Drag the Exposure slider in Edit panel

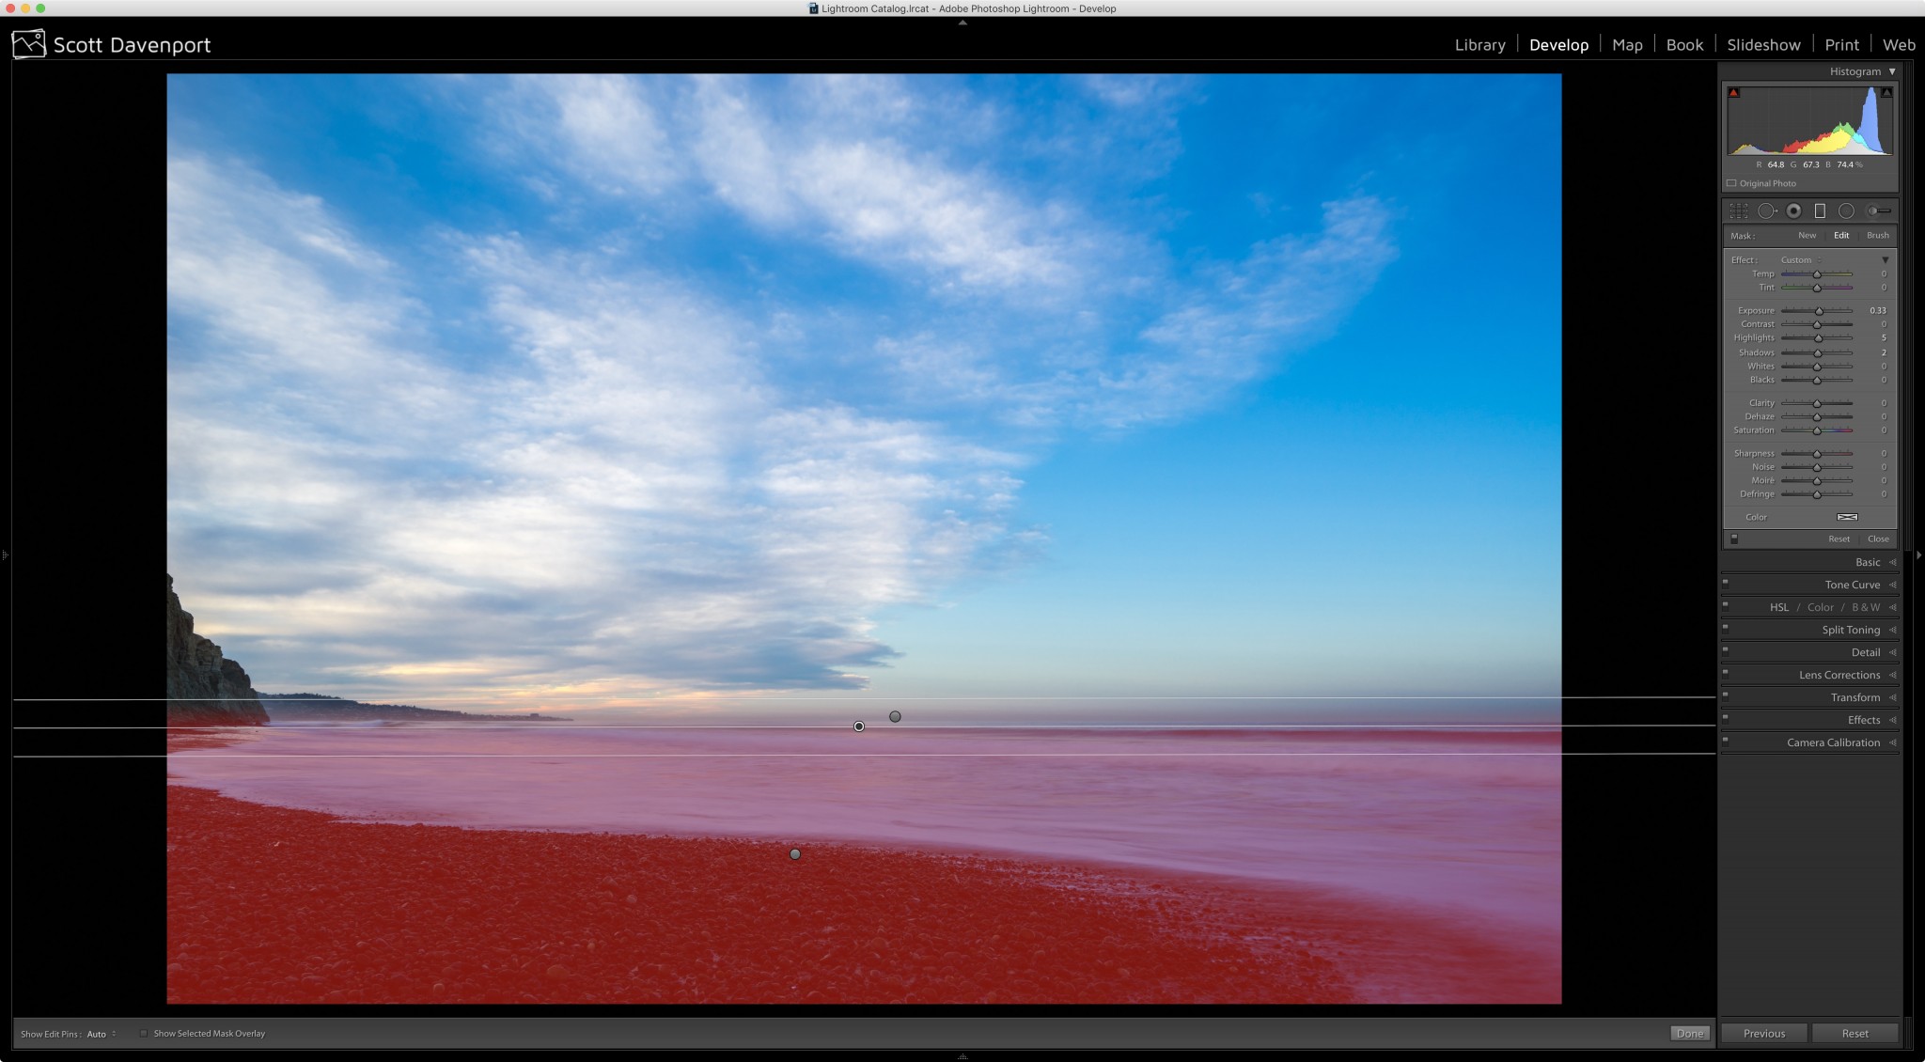click(1817, 311)
